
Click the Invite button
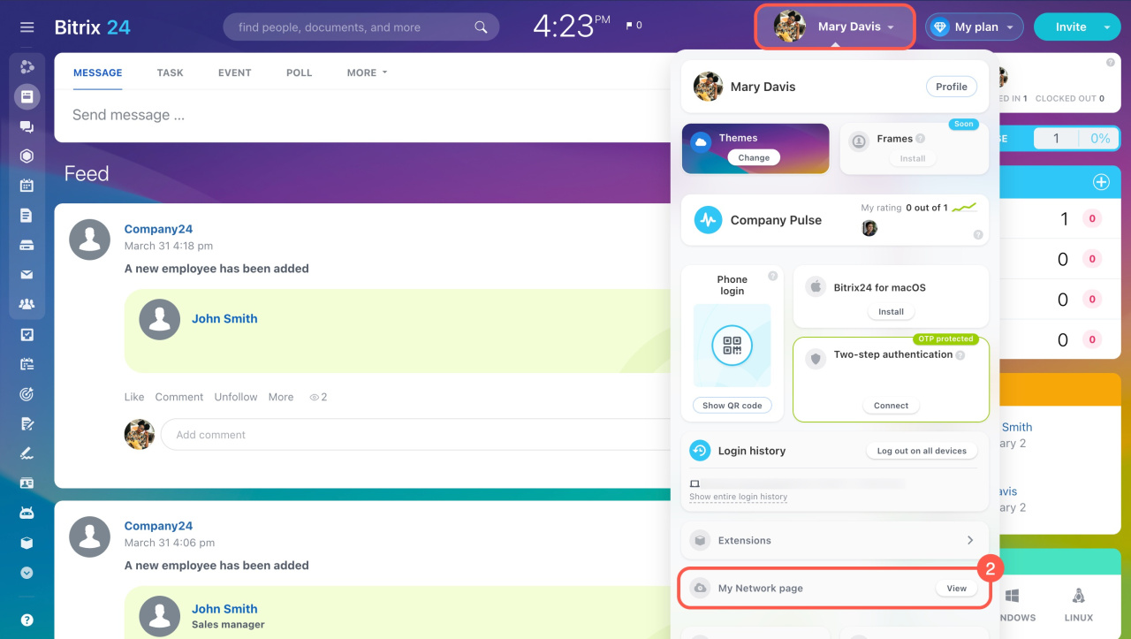point(1070,27)
